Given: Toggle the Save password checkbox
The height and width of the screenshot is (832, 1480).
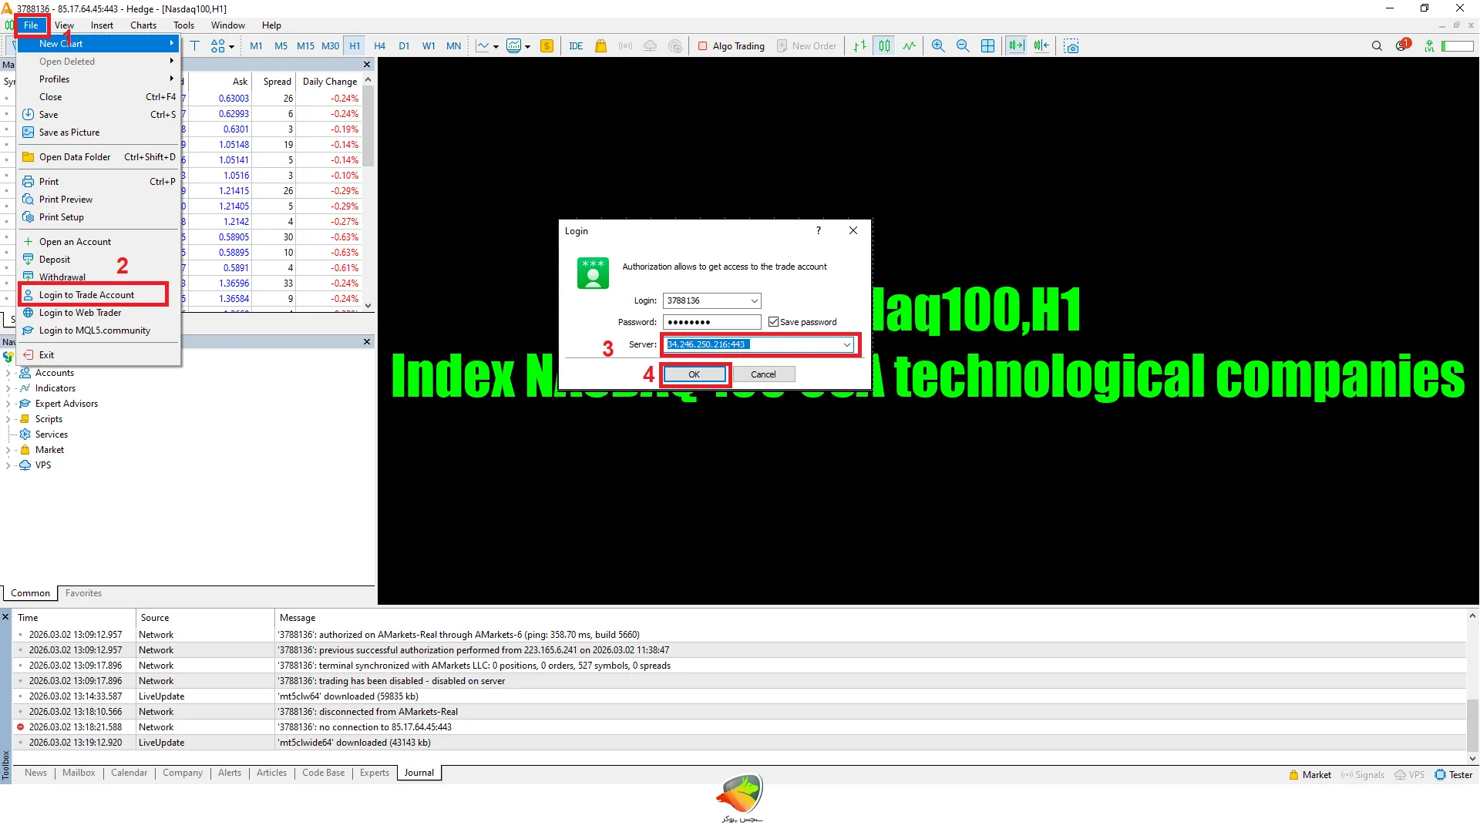Looking at the screenshot, I should coord(773,322).
